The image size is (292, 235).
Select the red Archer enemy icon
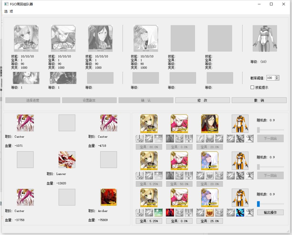[109, 197]
